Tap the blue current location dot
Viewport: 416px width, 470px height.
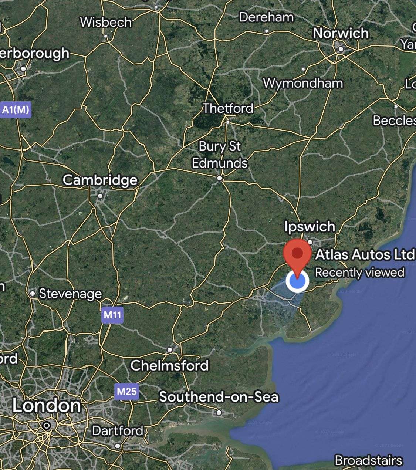pyautogui.click(x=297, y=281)
